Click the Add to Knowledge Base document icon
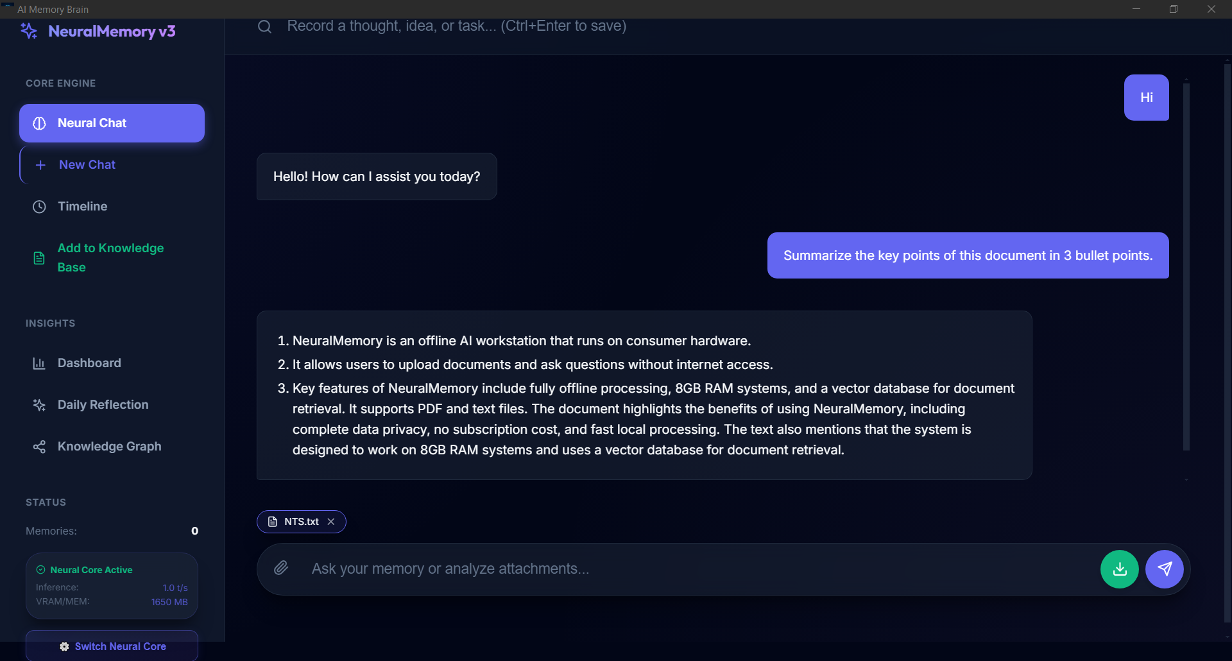The height and width of the screenshot is (661, 1232). [39, 257]
